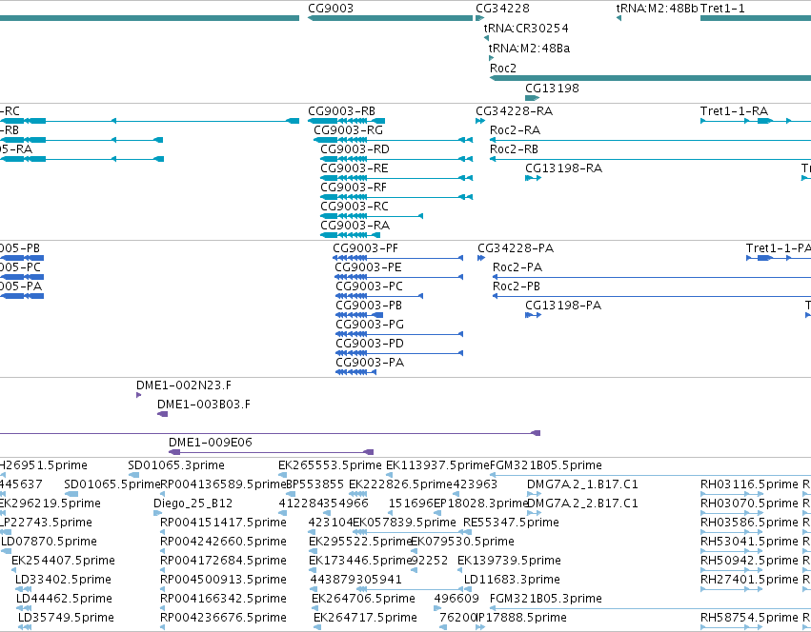Select the CG34228-PA protein

pos(516,248)
